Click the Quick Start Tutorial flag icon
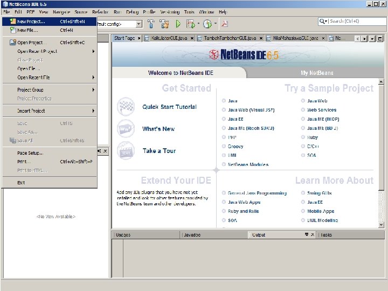Screen dimensions: 388x291 126,107
